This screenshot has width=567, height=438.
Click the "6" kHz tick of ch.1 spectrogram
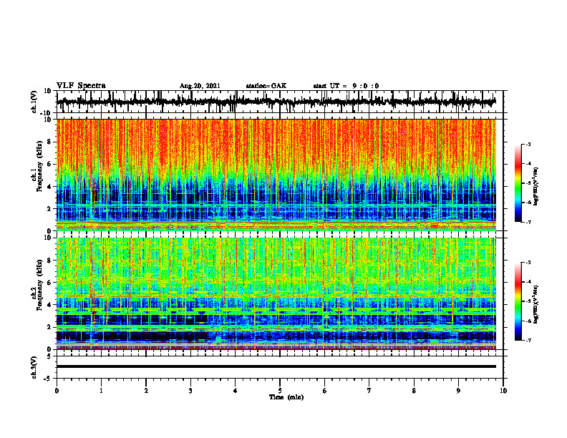(50, 164)
